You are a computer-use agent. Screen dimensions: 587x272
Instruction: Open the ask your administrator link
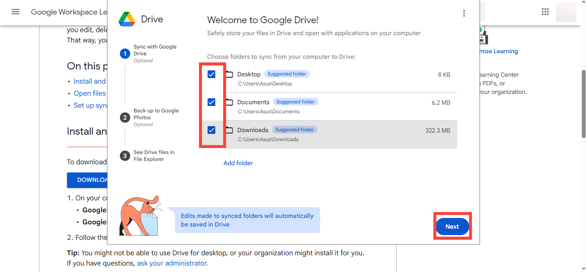pyautogui.click(x=171, y=263)
